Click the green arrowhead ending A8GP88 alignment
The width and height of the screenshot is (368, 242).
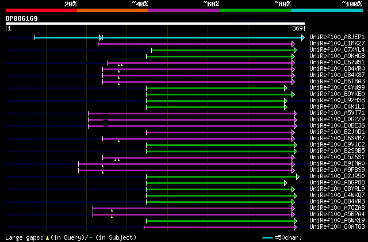pyautogui.click(x=286, y=183)
